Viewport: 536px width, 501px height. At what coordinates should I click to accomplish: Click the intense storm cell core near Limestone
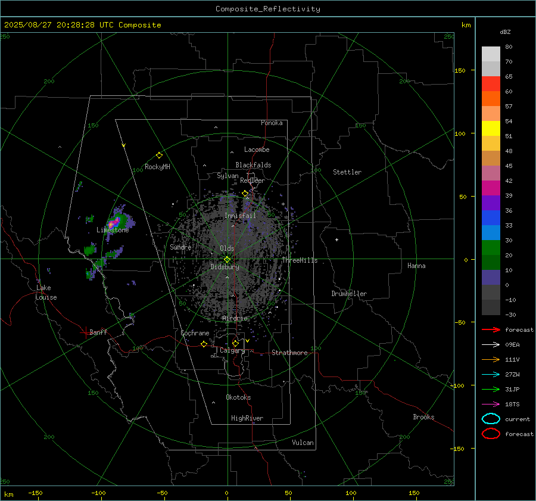point(113,223)
